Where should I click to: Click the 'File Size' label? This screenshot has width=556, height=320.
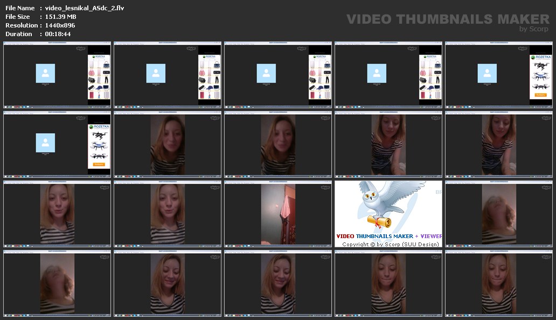click(x=18, y=17)
